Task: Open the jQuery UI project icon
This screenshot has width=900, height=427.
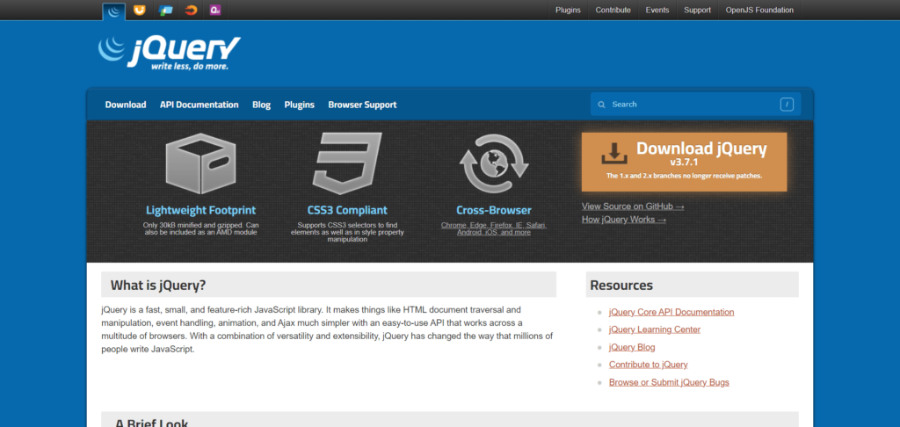Action: pyautogui.click(x=140, y=10)
